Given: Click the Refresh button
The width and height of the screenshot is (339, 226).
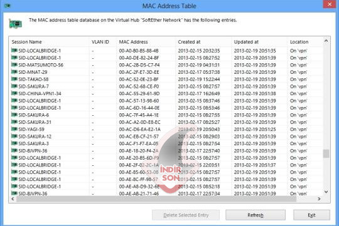Looking at the screenshot, I should (256, 215).
